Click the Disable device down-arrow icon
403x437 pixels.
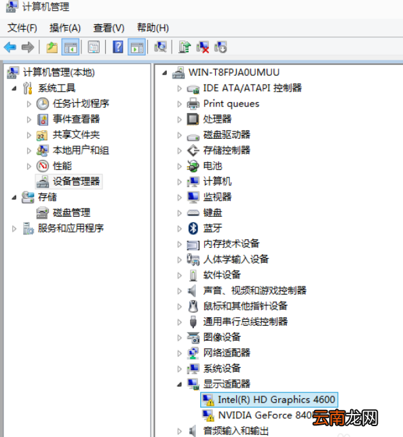click(x=220, y=47)
